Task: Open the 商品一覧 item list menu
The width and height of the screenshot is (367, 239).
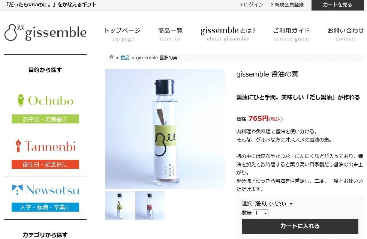Action: point(171,34)
